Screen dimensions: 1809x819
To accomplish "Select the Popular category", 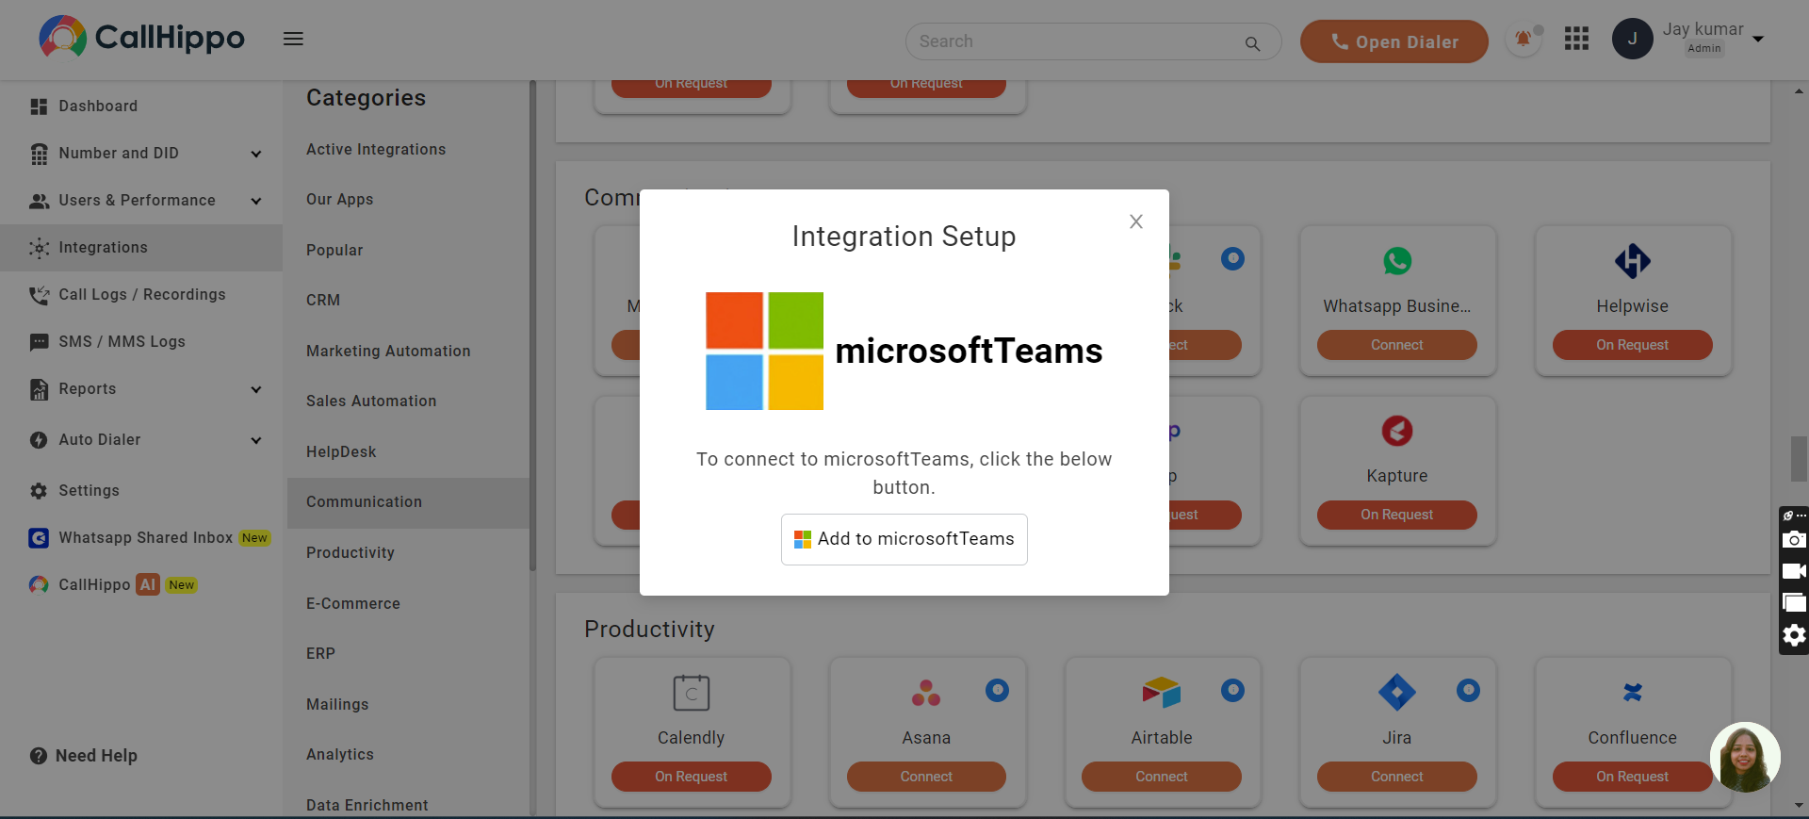I will 334,251.
